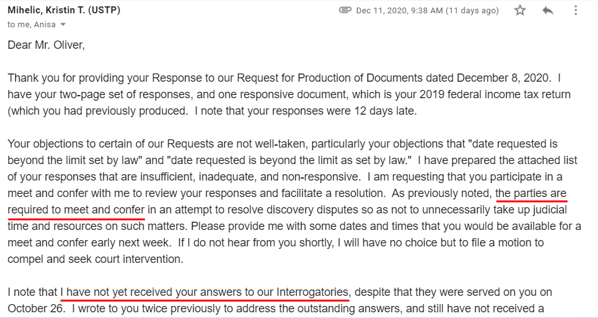Screen dimensions: 598x318
Task: Star this email message
Action: 519,10
